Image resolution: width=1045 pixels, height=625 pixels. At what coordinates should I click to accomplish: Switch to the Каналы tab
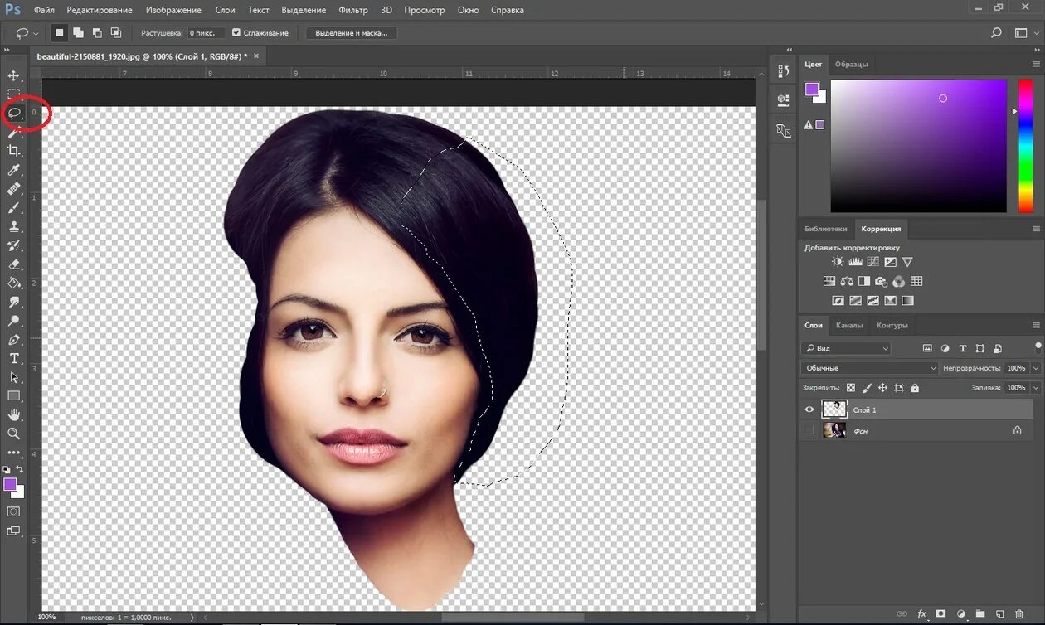click(849, 325)
